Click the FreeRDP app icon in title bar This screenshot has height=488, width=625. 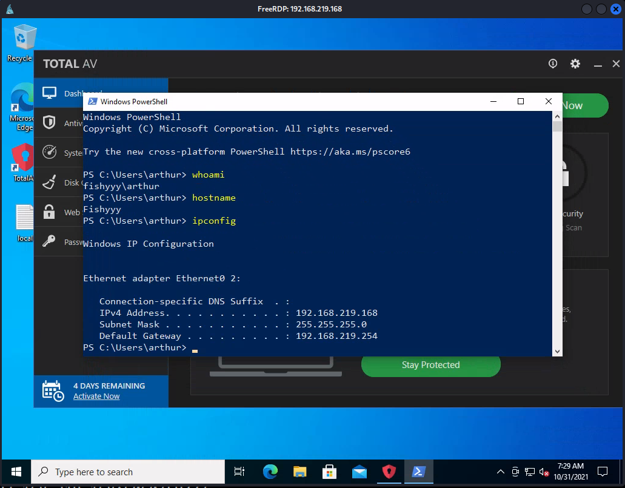click(10, 8)
